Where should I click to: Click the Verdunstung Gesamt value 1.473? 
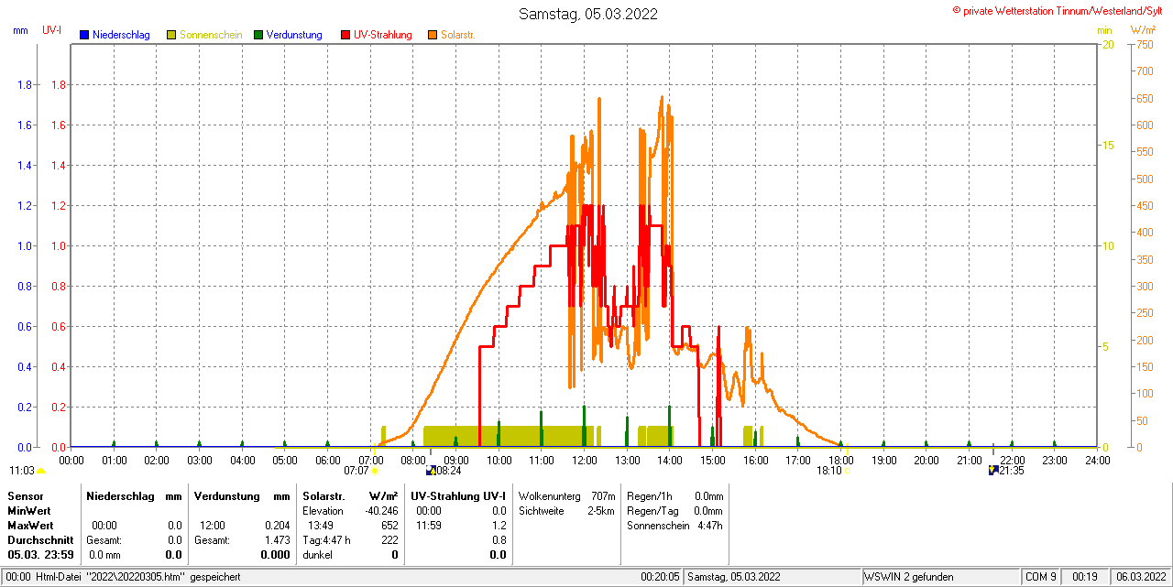click(x=278, y=540)
